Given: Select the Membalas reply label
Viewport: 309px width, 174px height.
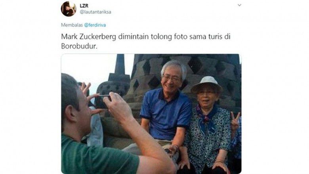Looking at the screenshot, I should (x=72, y=25).
